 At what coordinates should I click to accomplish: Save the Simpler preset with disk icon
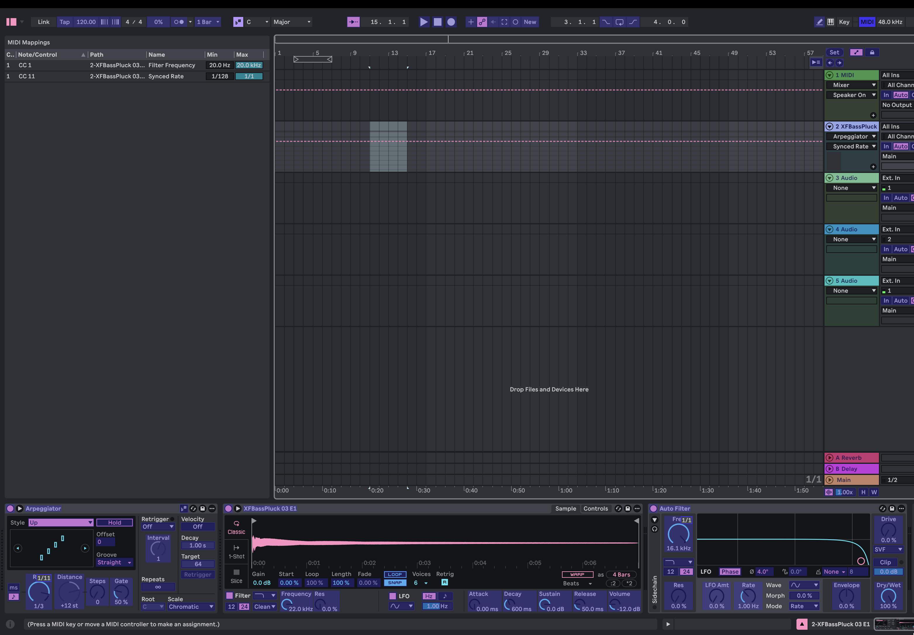[x=628, y=509]
